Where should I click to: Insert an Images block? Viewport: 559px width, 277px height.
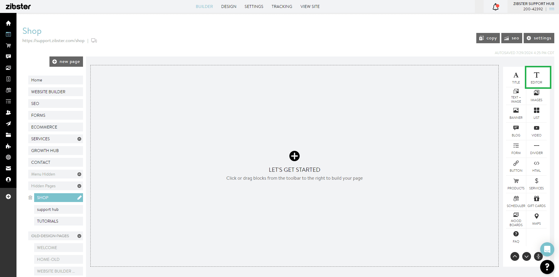pos(536,96)
